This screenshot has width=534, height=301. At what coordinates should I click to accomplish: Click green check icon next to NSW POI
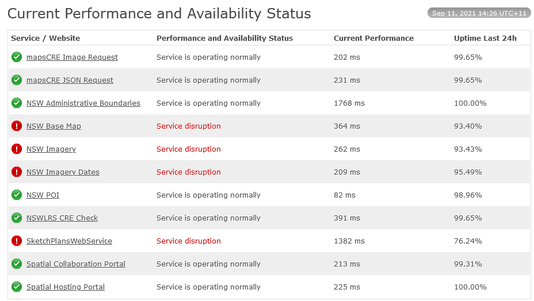coord(16,195)
